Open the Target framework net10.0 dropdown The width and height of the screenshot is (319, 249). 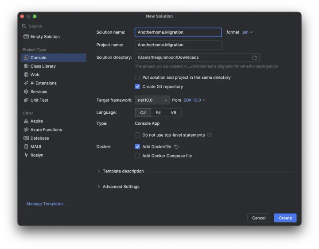tap(152, 100)
